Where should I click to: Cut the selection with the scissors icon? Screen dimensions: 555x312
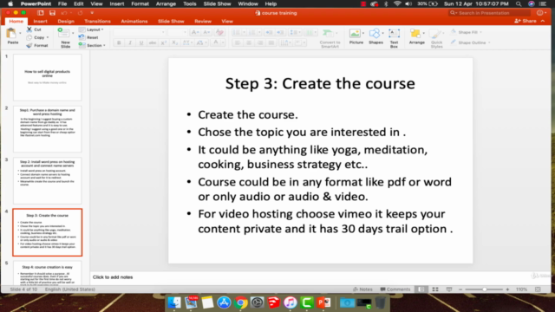click(29, 29)
